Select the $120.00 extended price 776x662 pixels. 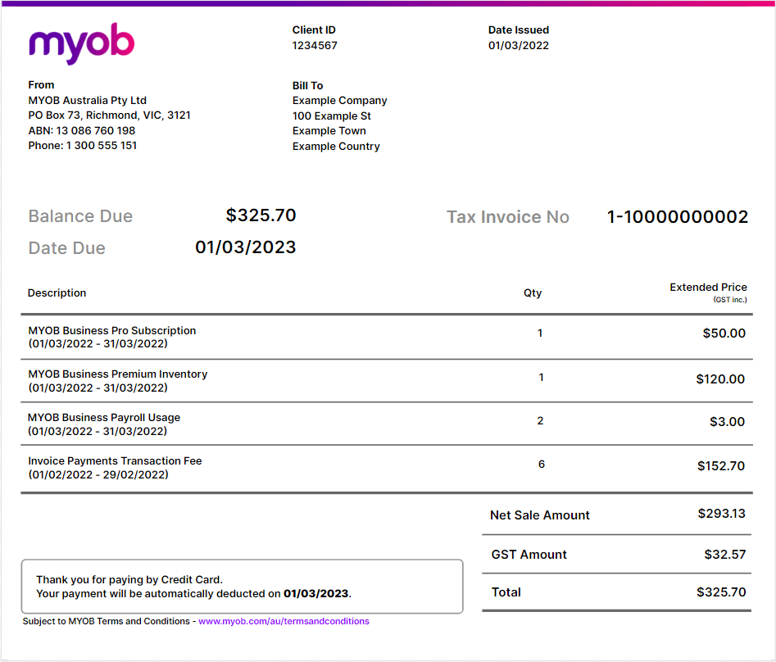(720, 379)
